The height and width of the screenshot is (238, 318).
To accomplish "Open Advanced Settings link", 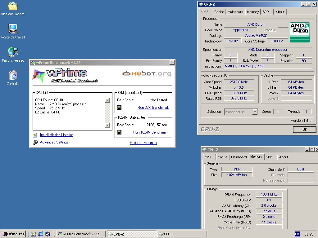I will click(x=54, y=142).
